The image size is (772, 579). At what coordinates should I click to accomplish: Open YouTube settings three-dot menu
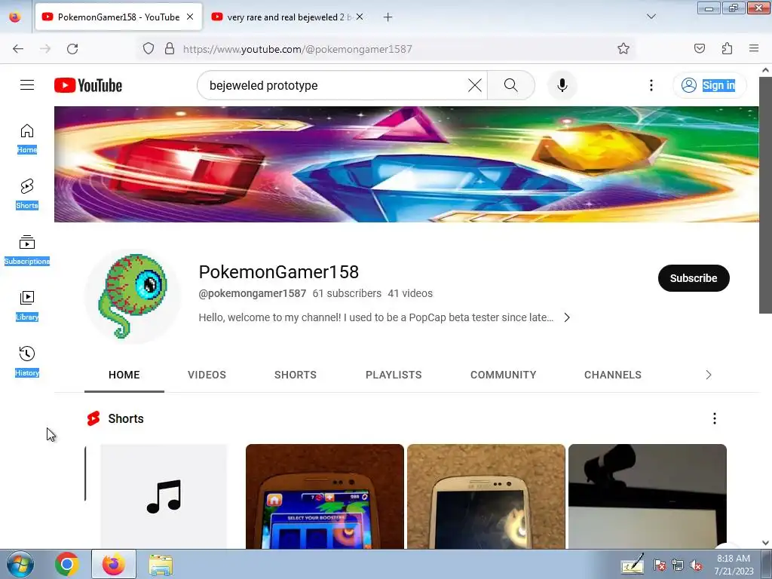pyautogui.click(x=651, y=85)
